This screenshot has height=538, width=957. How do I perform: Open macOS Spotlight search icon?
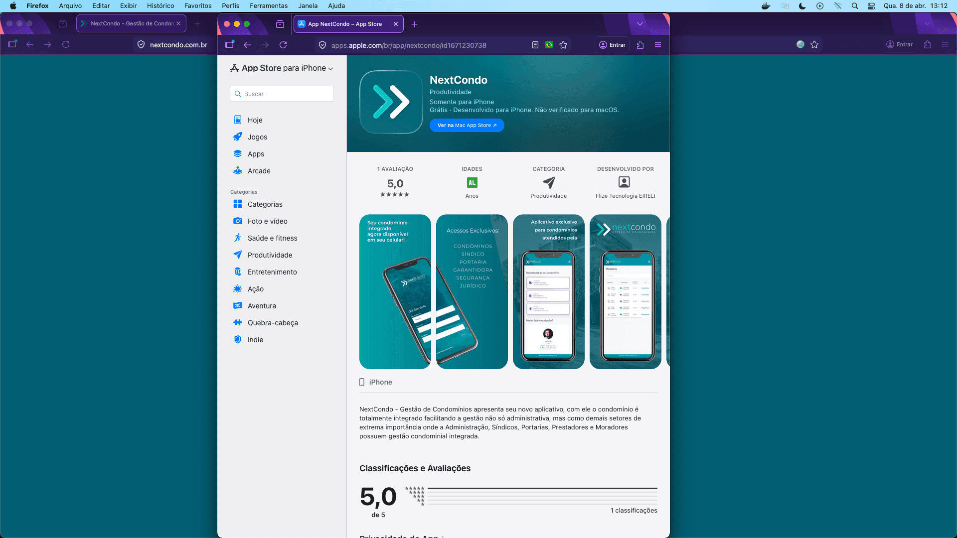[x=855, y=6]
